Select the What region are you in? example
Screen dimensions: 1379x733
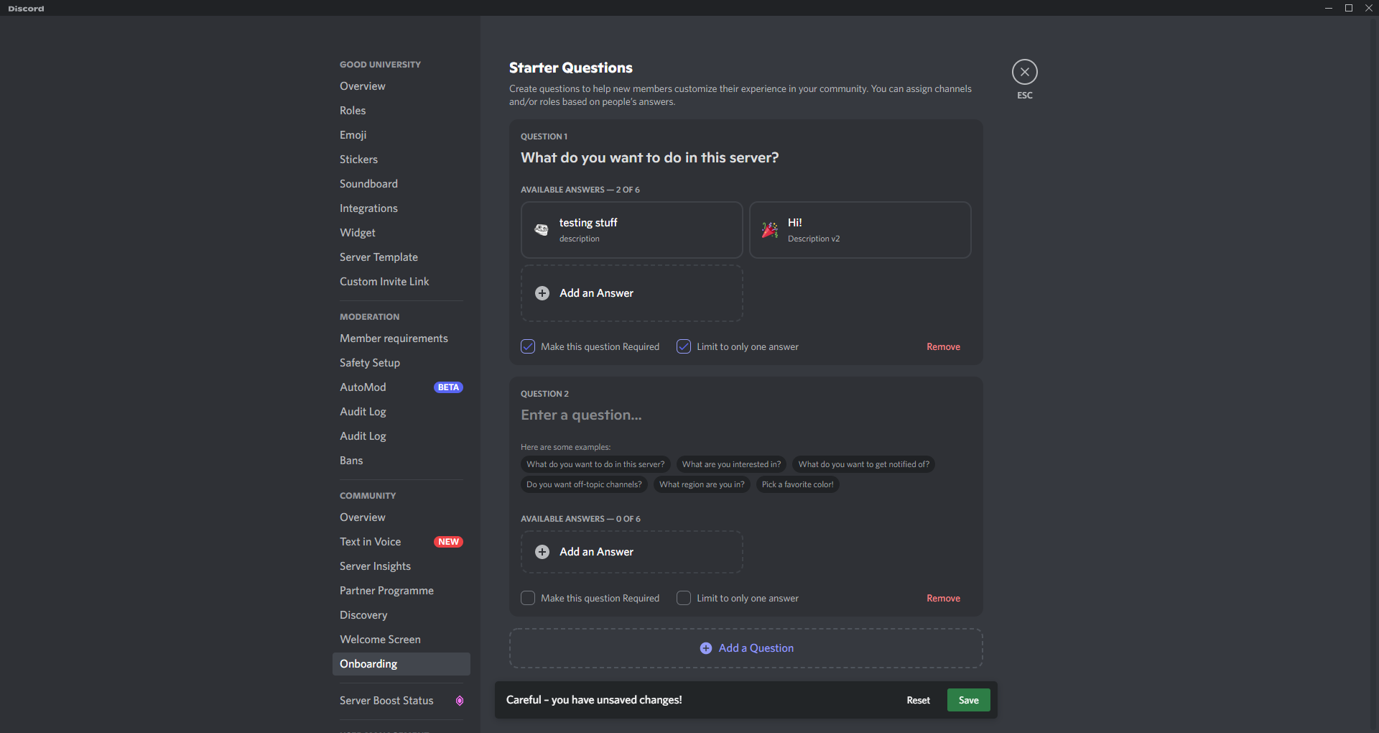702,484
